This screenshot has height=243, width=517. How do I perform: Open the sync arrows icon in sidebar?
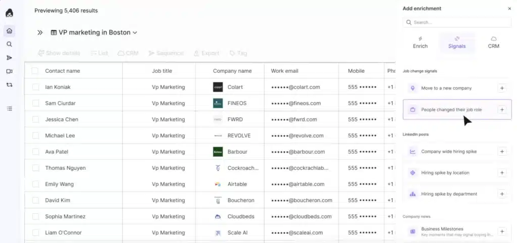click(x=9, y=85)
